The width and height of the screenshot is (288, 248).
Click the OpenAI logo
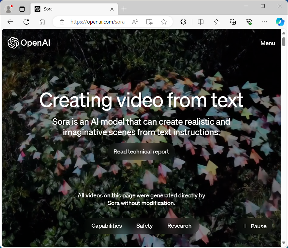pos(29,43)
